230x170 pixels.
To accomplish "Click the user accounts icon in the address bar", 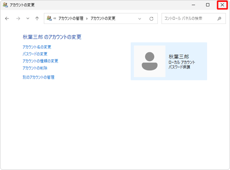I will point(49,18).
